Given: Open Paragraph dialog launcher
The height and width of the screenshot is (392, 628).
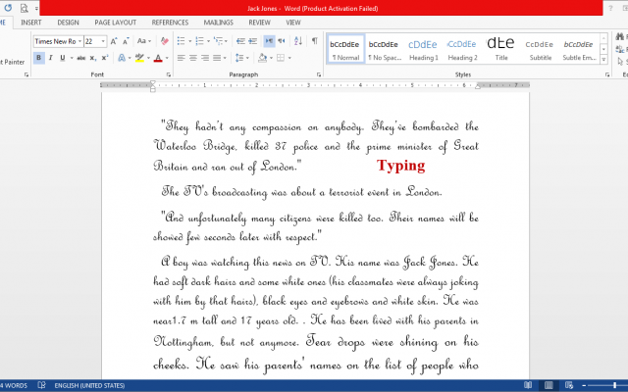Looking at the screenshot, I should [319, 74].
